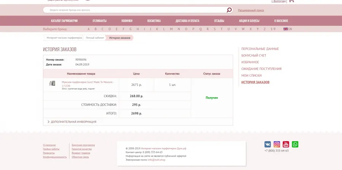Click the Получен order status

pos(212,98)
